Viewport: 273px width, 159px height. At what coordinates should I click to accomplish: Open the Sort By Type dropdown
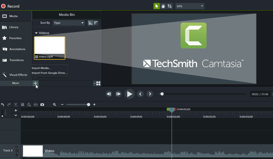69,23
